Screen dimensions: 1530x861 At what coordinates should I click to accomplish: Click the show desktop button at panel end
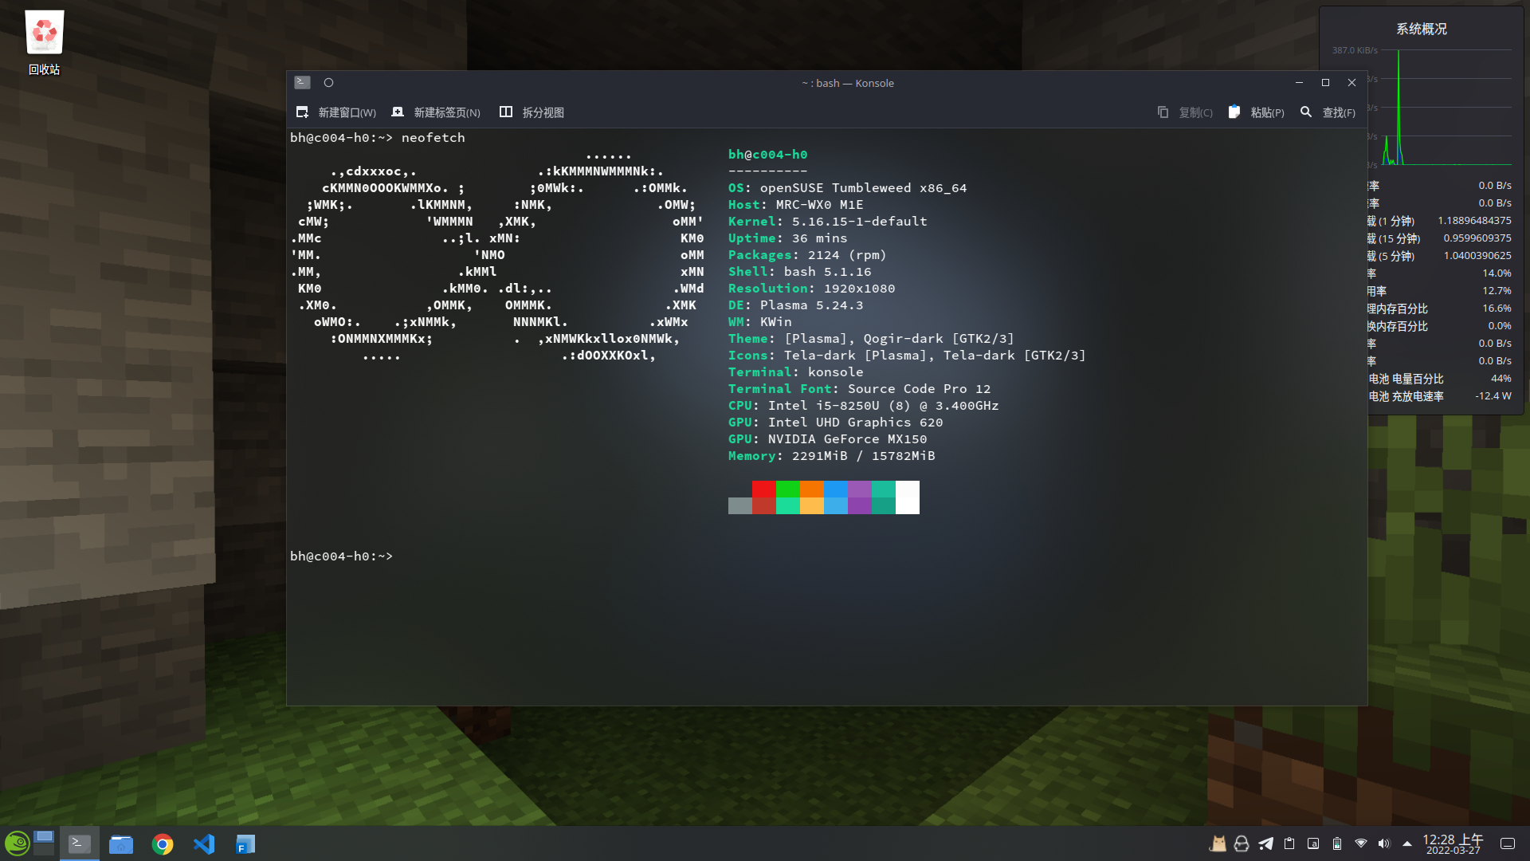pyautogui.click(x=1508, y=843)
